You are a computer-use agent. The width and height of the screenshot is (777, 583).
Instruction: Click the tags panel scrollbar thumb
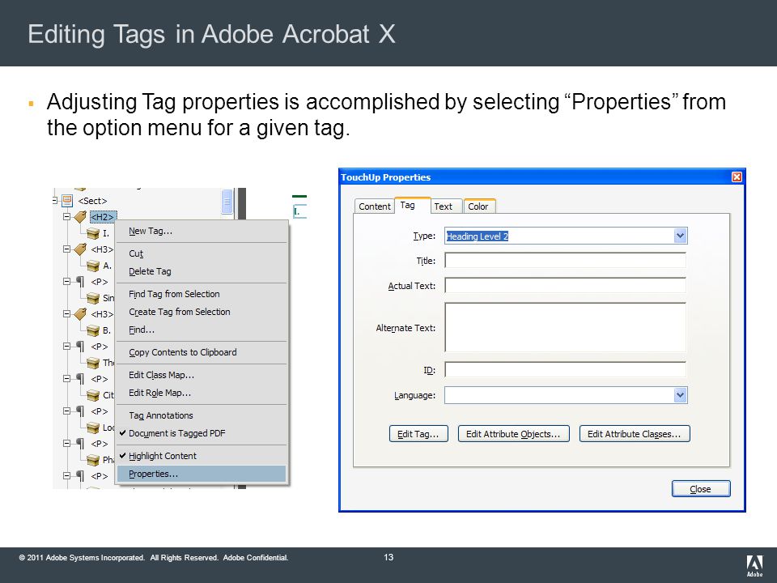(x=227, y=202)
